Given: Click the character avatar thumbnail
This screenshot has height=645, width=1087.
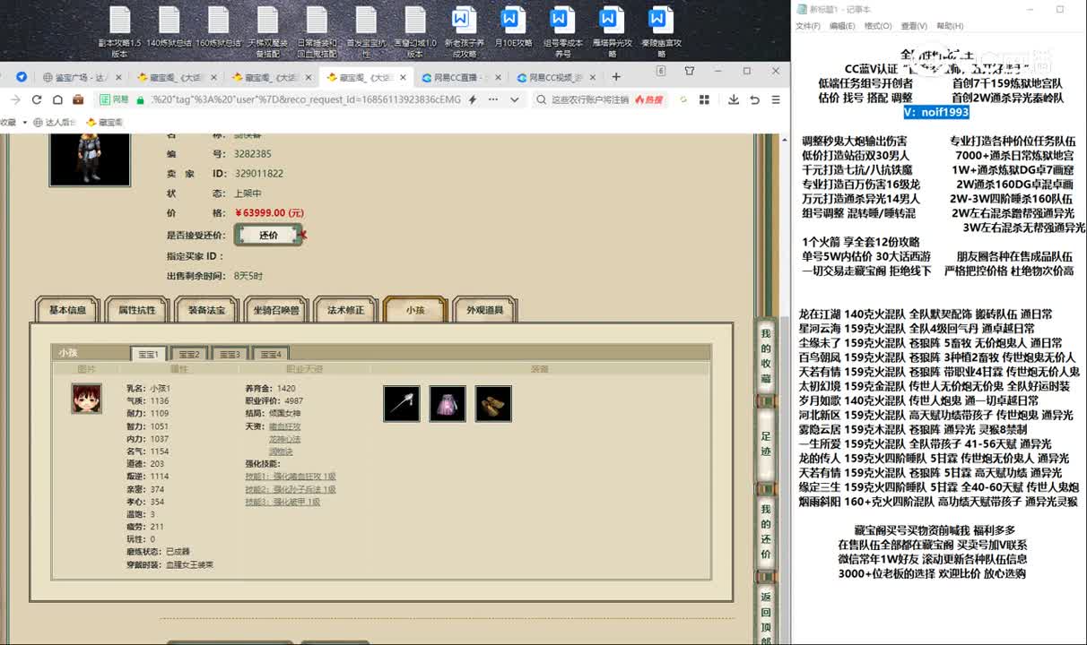Looking at the screenshot, I should tap(90, 159).
